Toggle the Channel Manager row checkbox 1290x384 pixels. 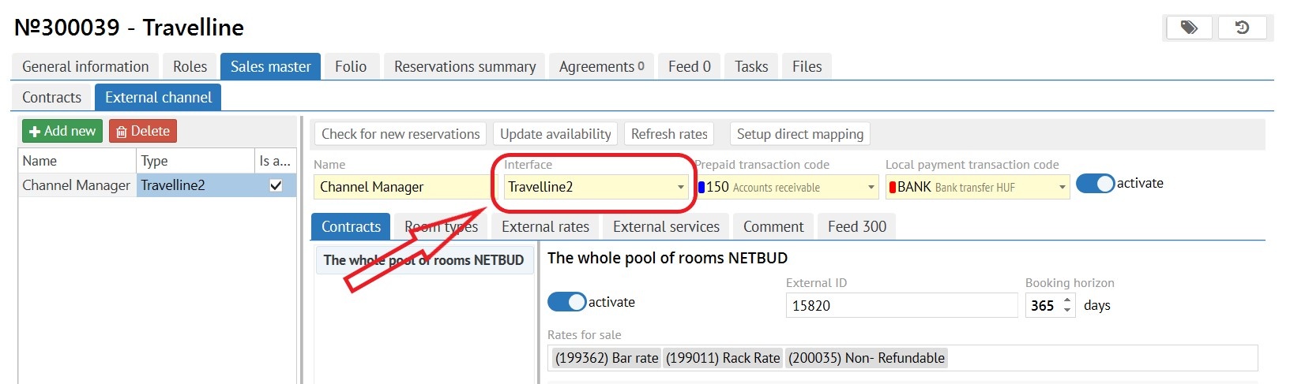point(276,185)
